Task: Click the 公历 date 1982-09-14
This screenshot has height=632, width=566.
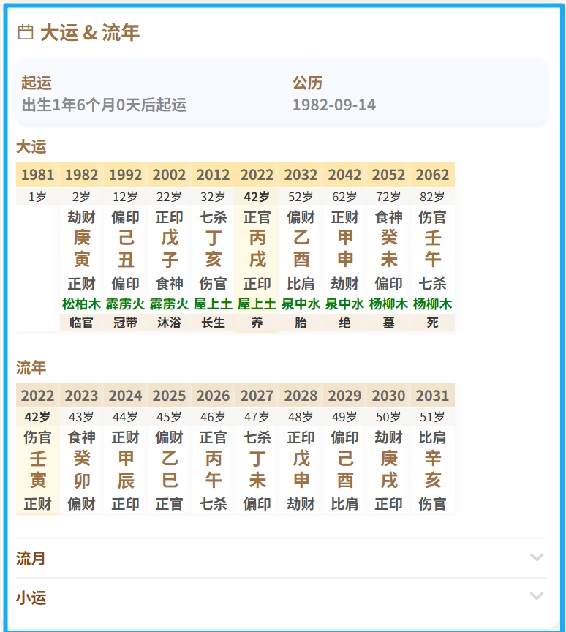Action: tap(334, 105)
